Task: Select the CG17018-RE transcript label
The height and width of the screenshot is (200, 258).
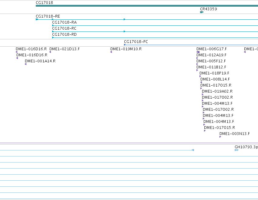Action: click(x=48, y=16)
